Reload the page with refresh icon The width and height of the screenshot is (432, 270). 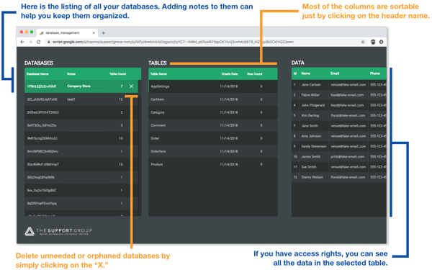click(39, 42)
